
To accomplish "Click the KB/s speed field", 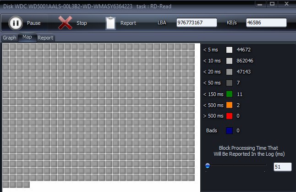I will click(266, 23).
